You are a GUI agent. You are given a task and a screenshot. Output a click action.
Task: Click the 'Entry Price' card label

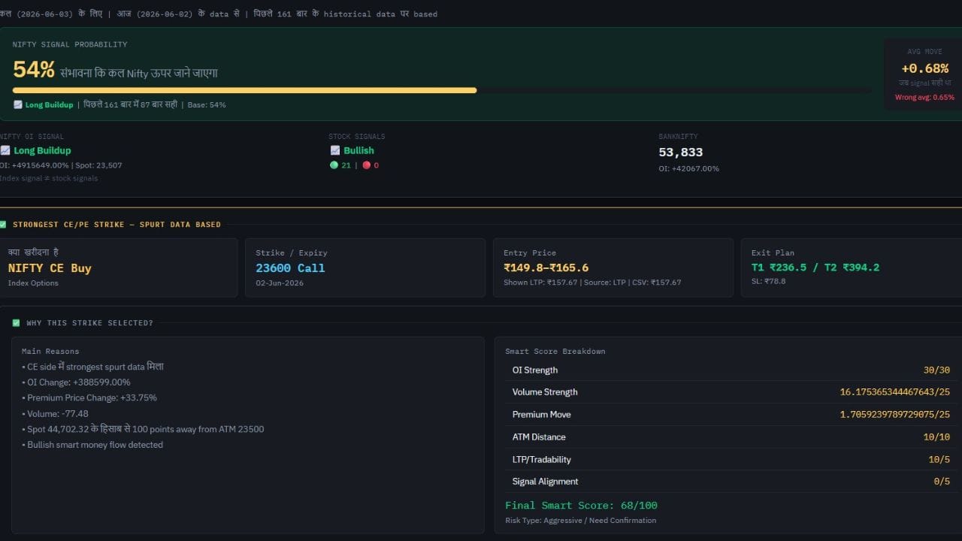pos(530,252)
